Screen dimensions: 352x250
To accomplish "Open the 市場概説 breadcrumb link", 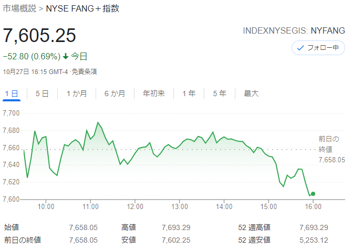I will (19, 8).
